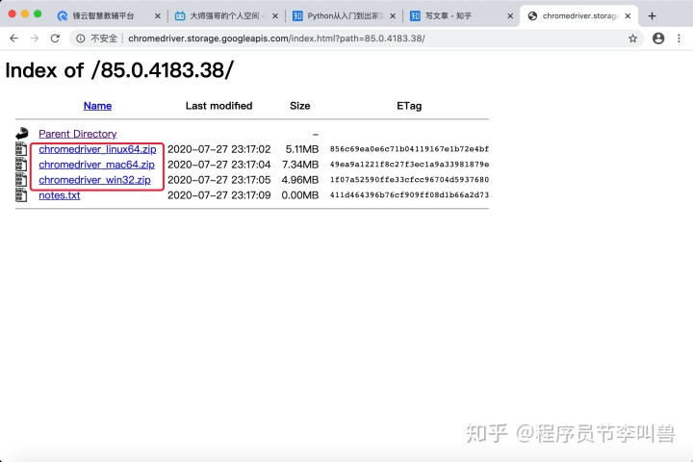Click the date 2020-07-27 23:17:09
This screenshot has height=462, width=693.
coord(218,195)
